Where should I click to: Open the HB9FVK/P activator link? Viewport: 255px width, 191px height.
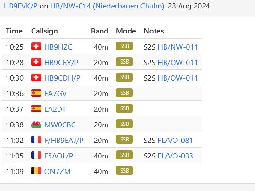point(20,6)
